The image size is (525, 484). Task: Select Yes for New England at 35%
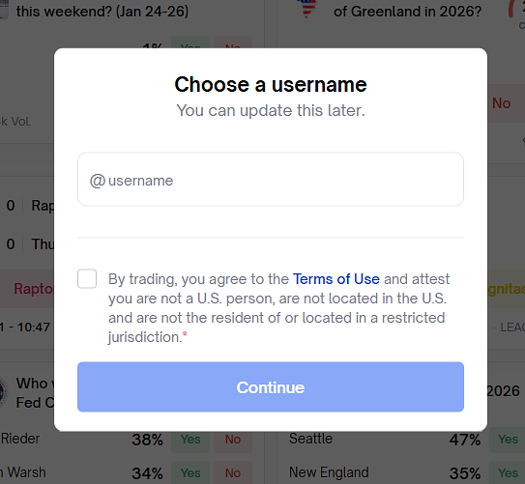(x=508, y=473)
